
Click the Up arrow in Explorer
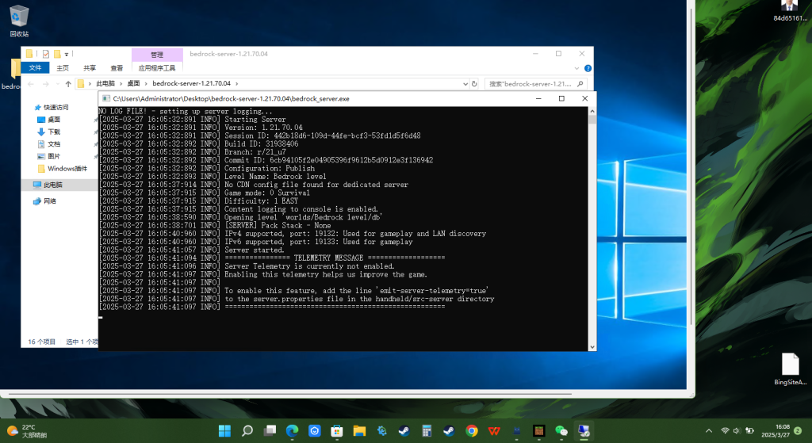[x=68, y=83]
